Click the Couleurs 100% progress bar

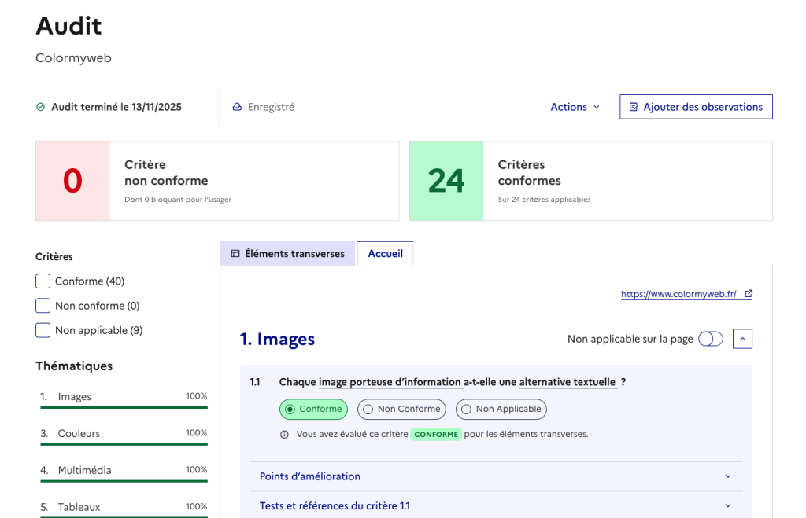[x=124, y=444]
